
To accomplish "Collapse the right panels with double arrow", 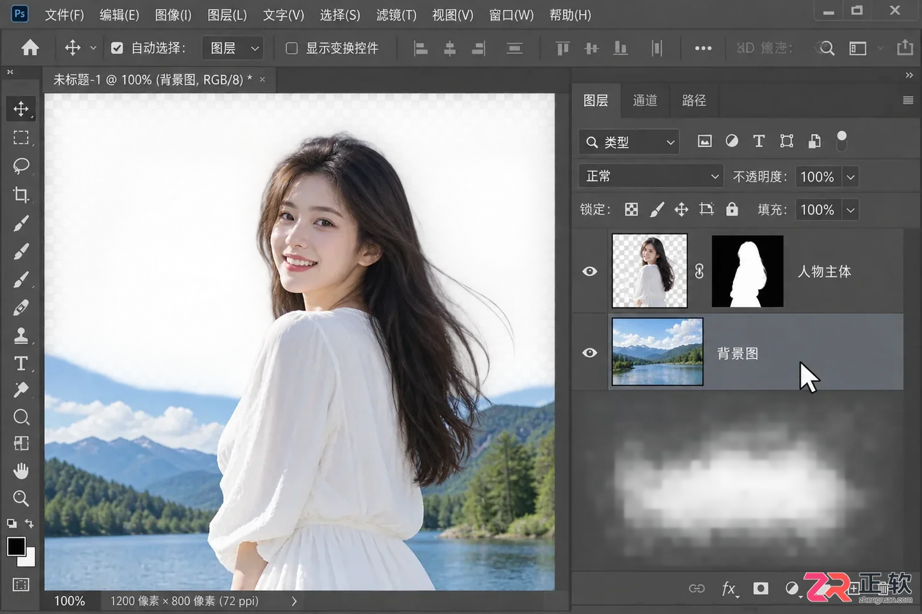I will point(909,75).
